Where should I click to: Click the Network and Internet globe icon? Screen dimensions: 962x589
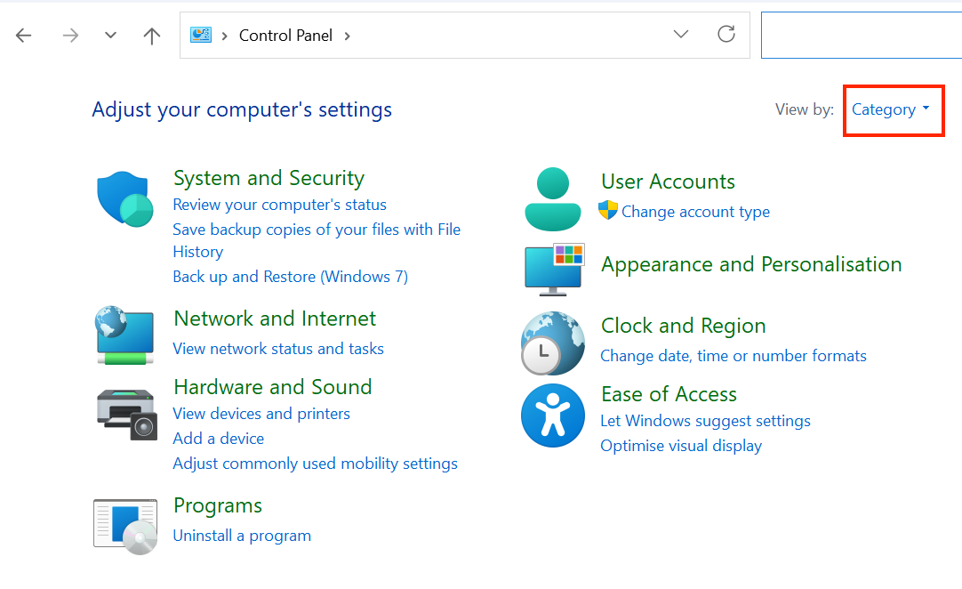(x=124, y=335)
